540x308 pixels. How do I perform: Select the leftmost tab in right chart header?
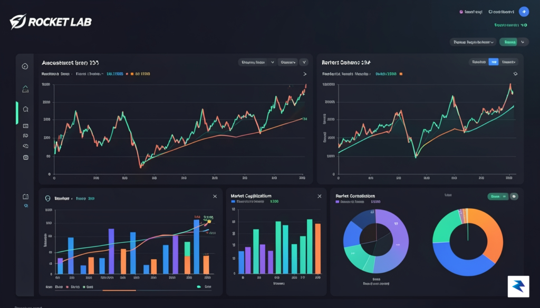coord(479,62)
